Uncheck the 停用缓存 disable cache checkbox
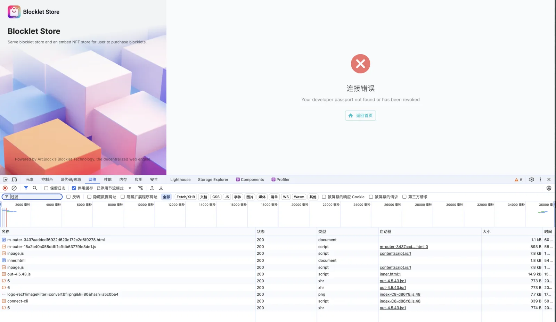The image size is (556, 322). click(74, 188)
